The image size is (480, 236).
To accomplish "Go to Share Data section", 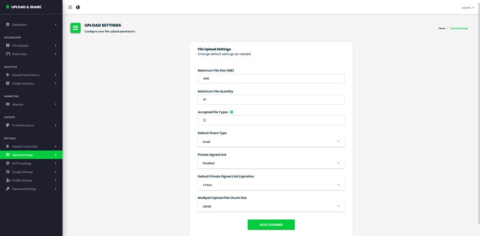I will [x=19, y=54].
